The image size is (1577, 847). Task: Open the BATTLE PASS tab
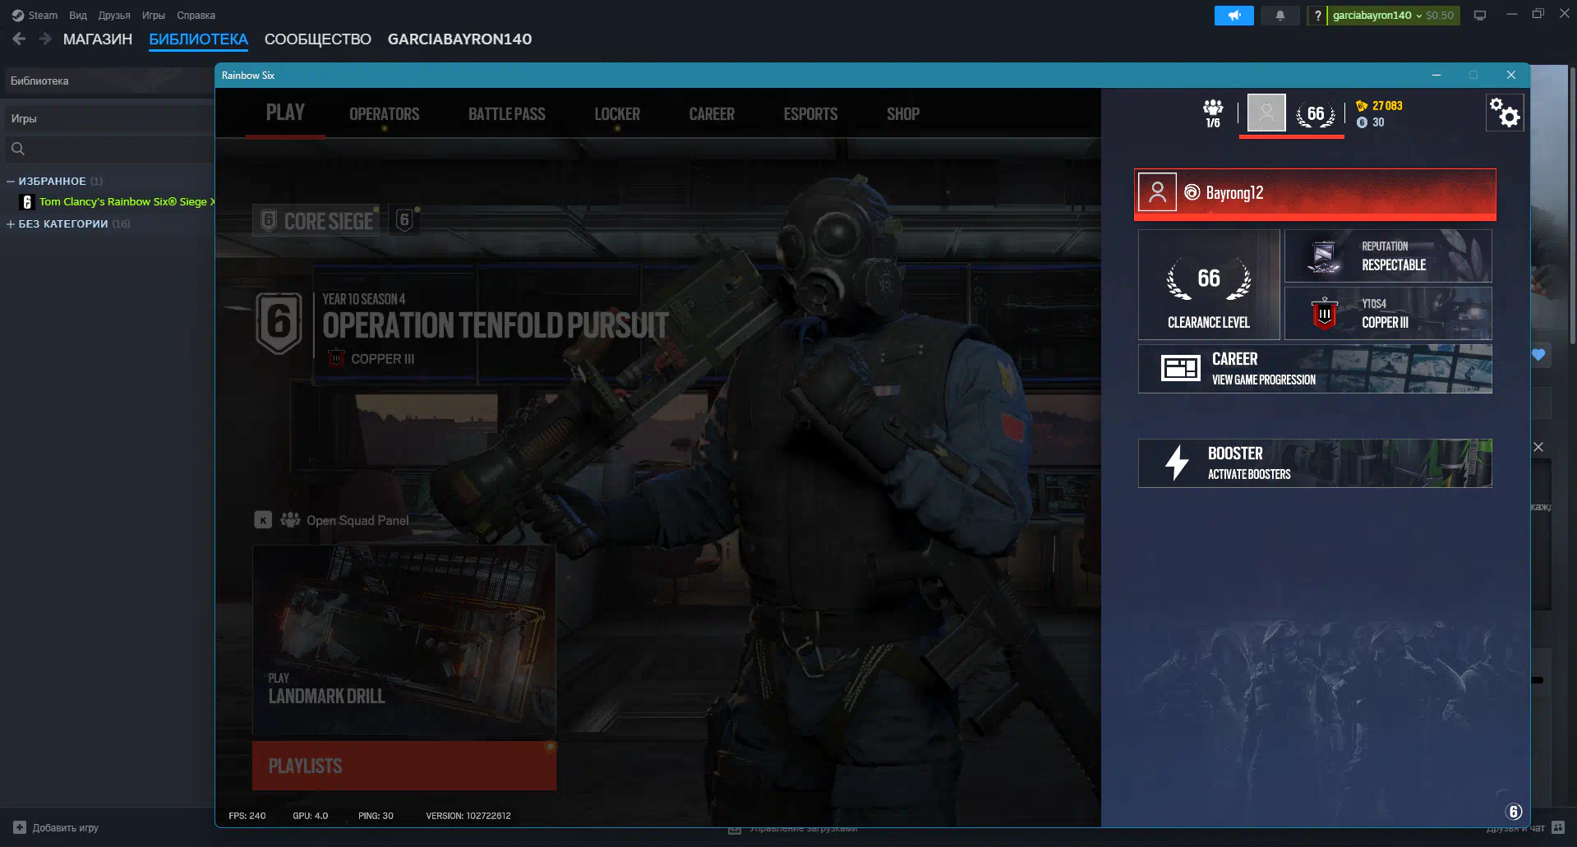(x=506, y=114)
